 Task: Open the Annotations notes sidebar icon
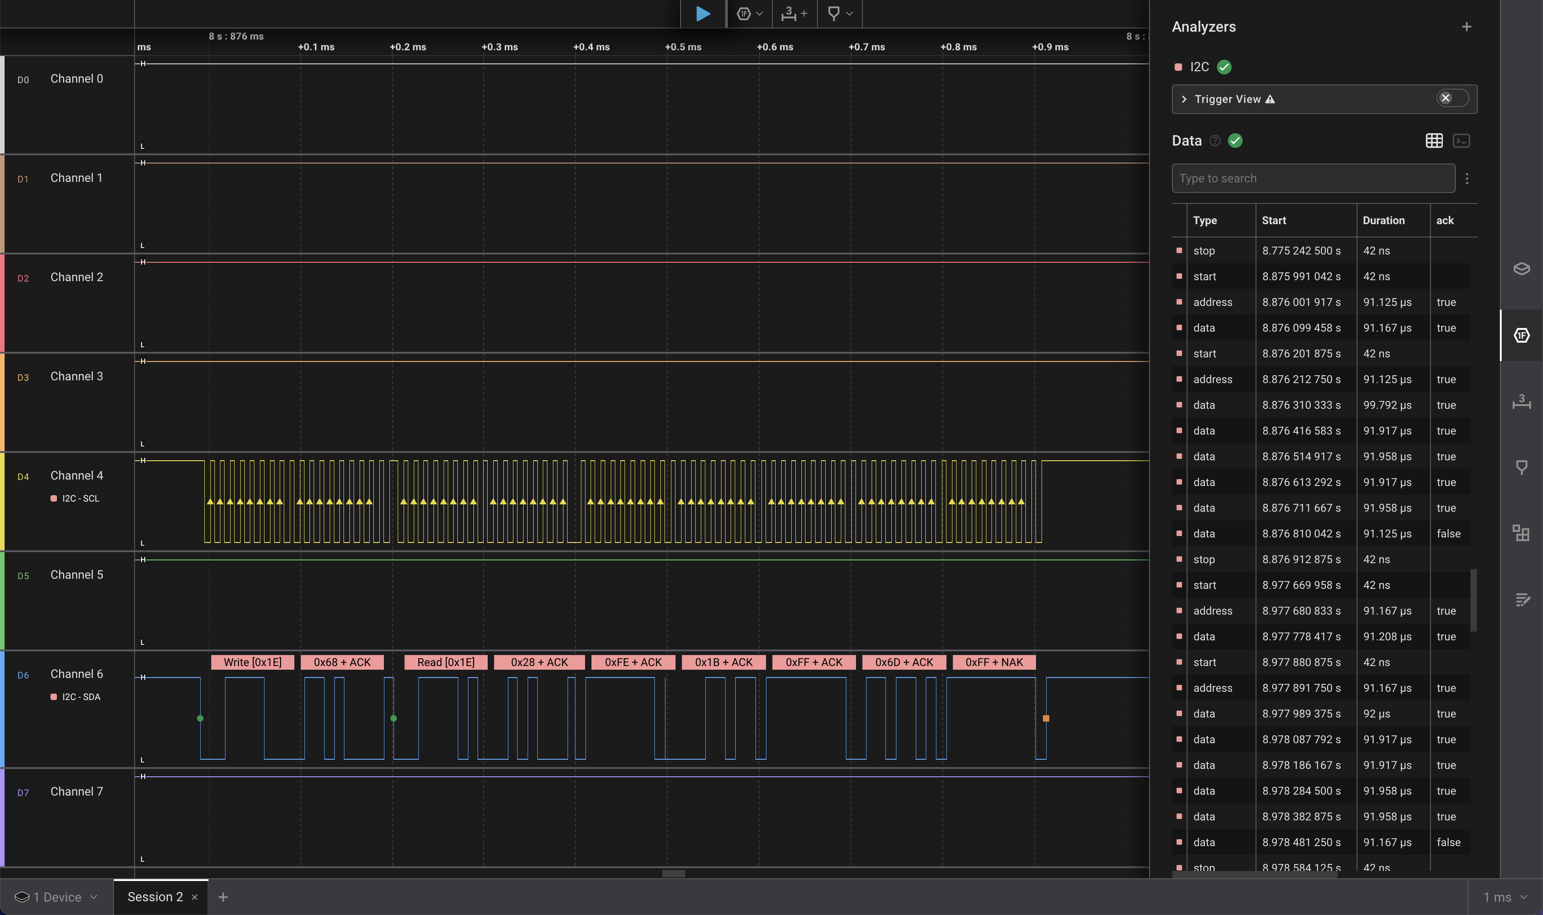point(1521,599)
